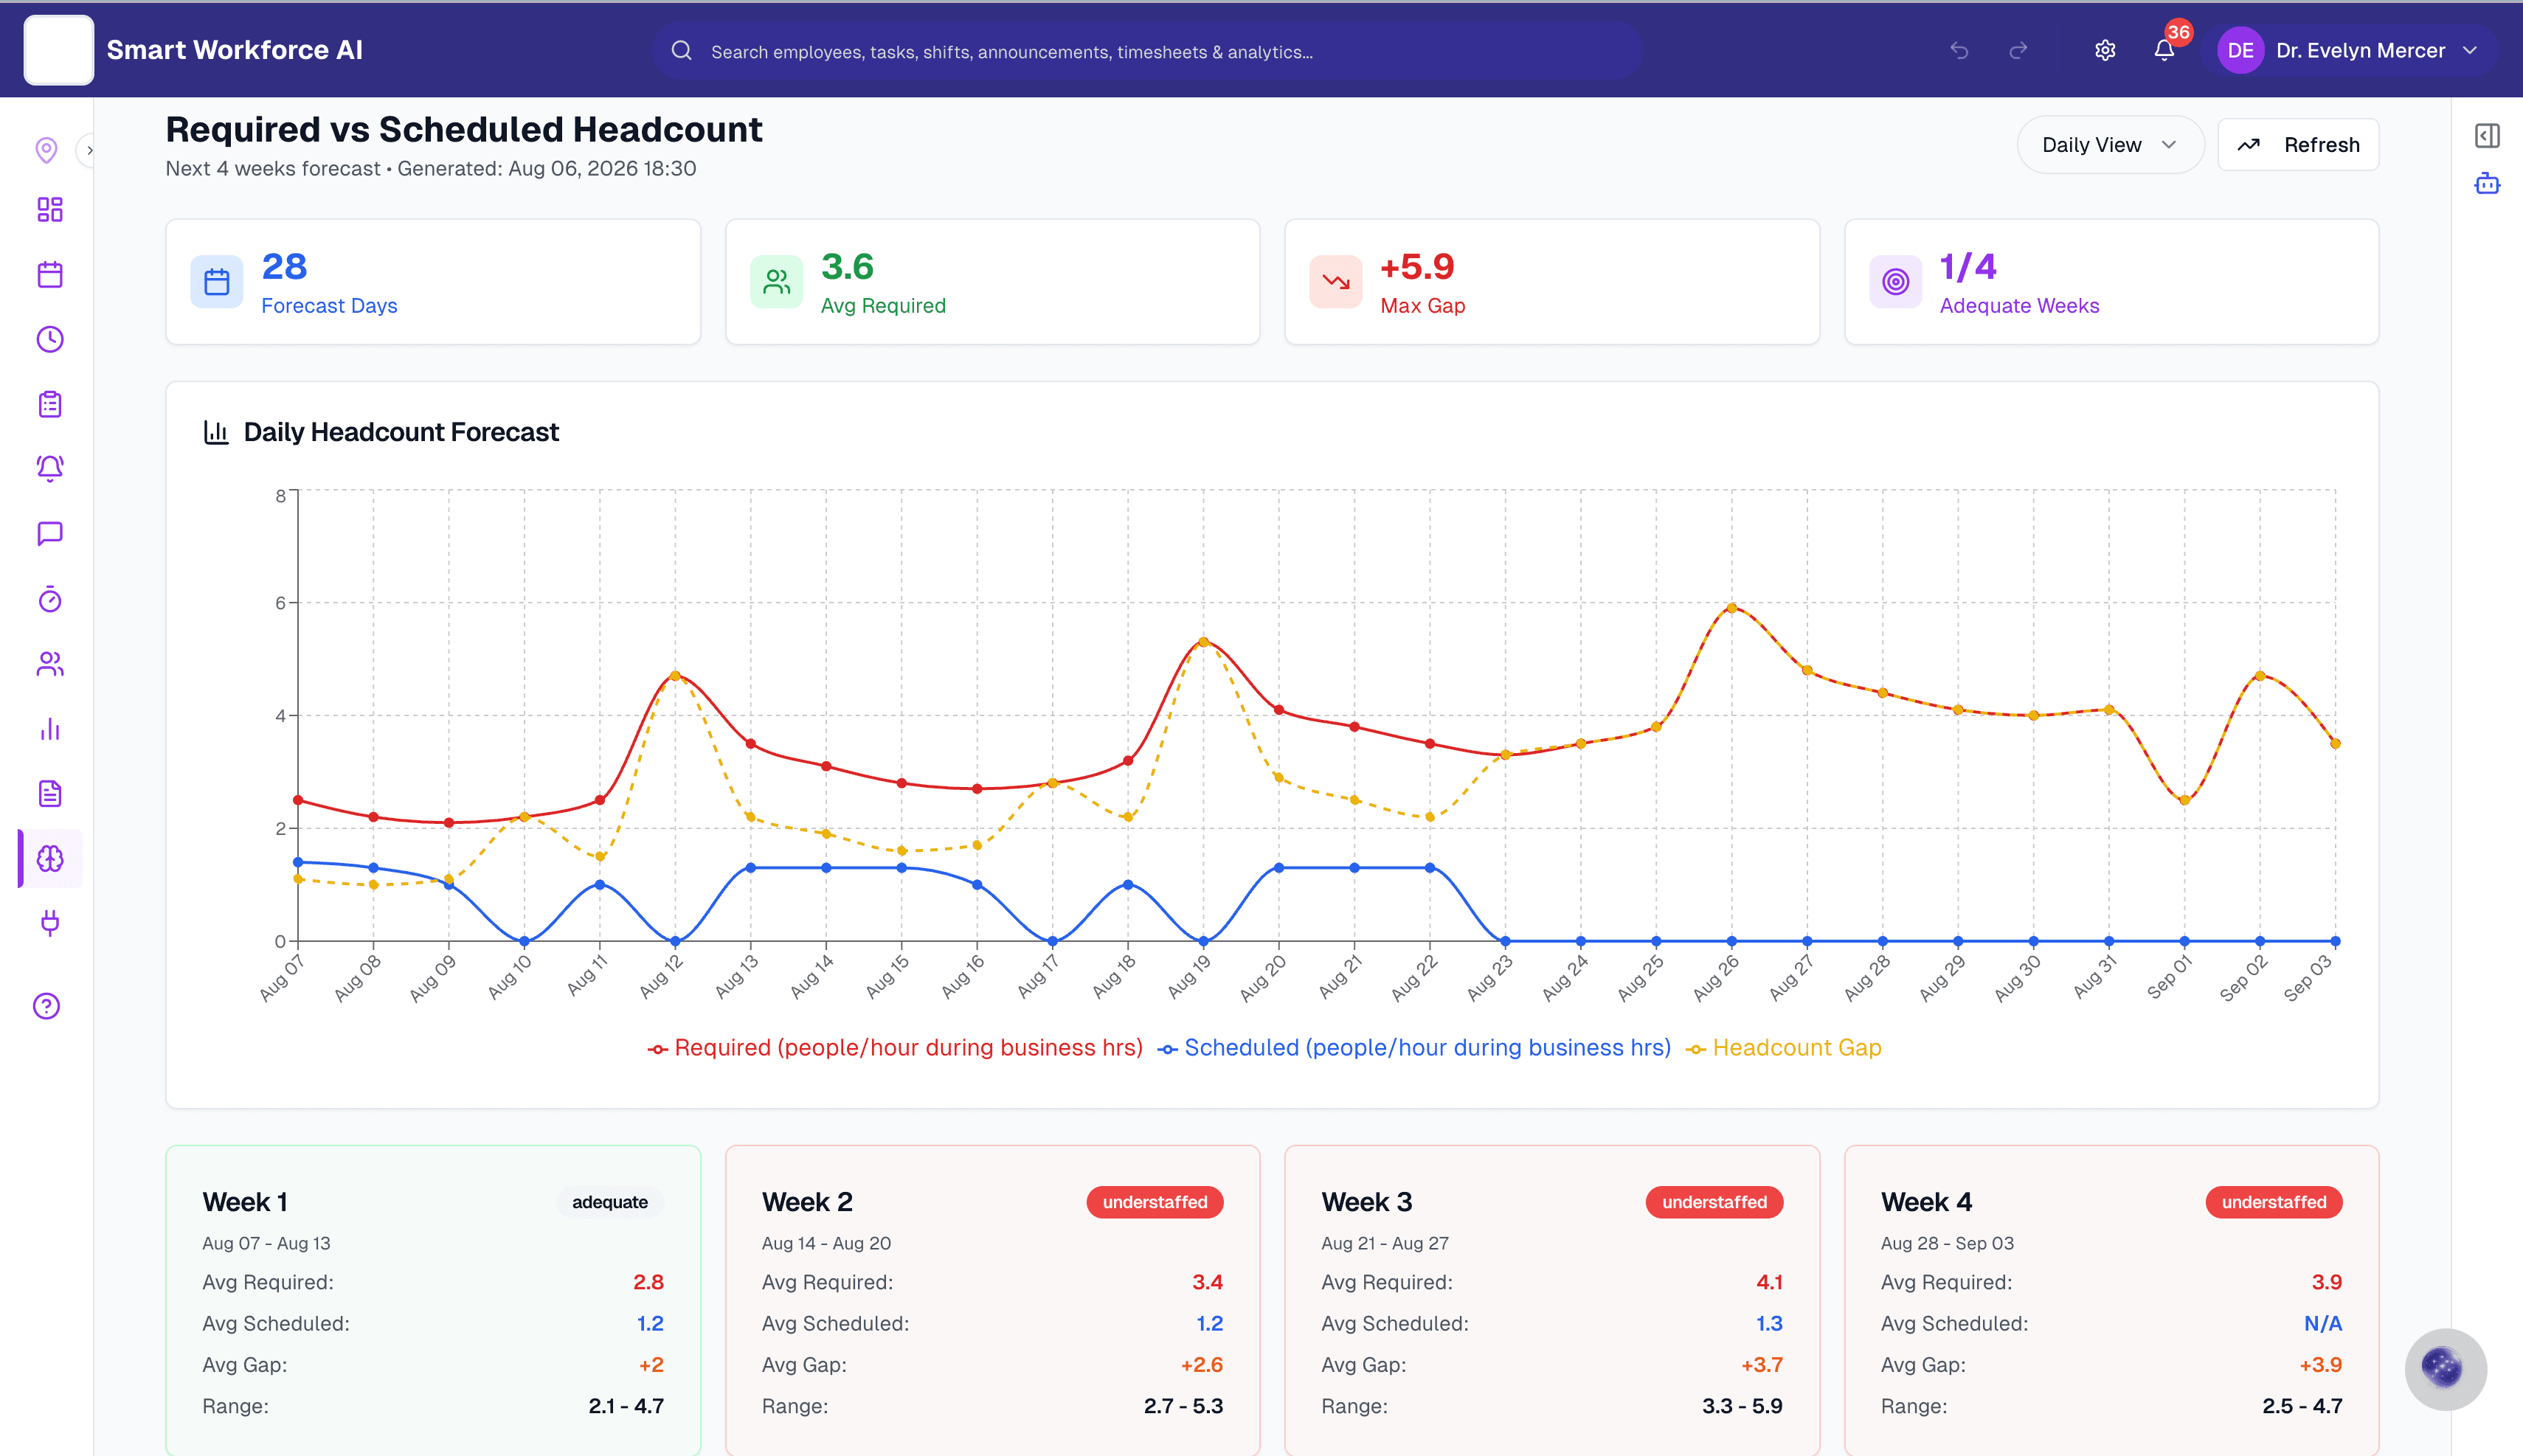Click the "Required vs Scheduled Headcount" title
2523x1456 pixels.
[x=464, y=130]
